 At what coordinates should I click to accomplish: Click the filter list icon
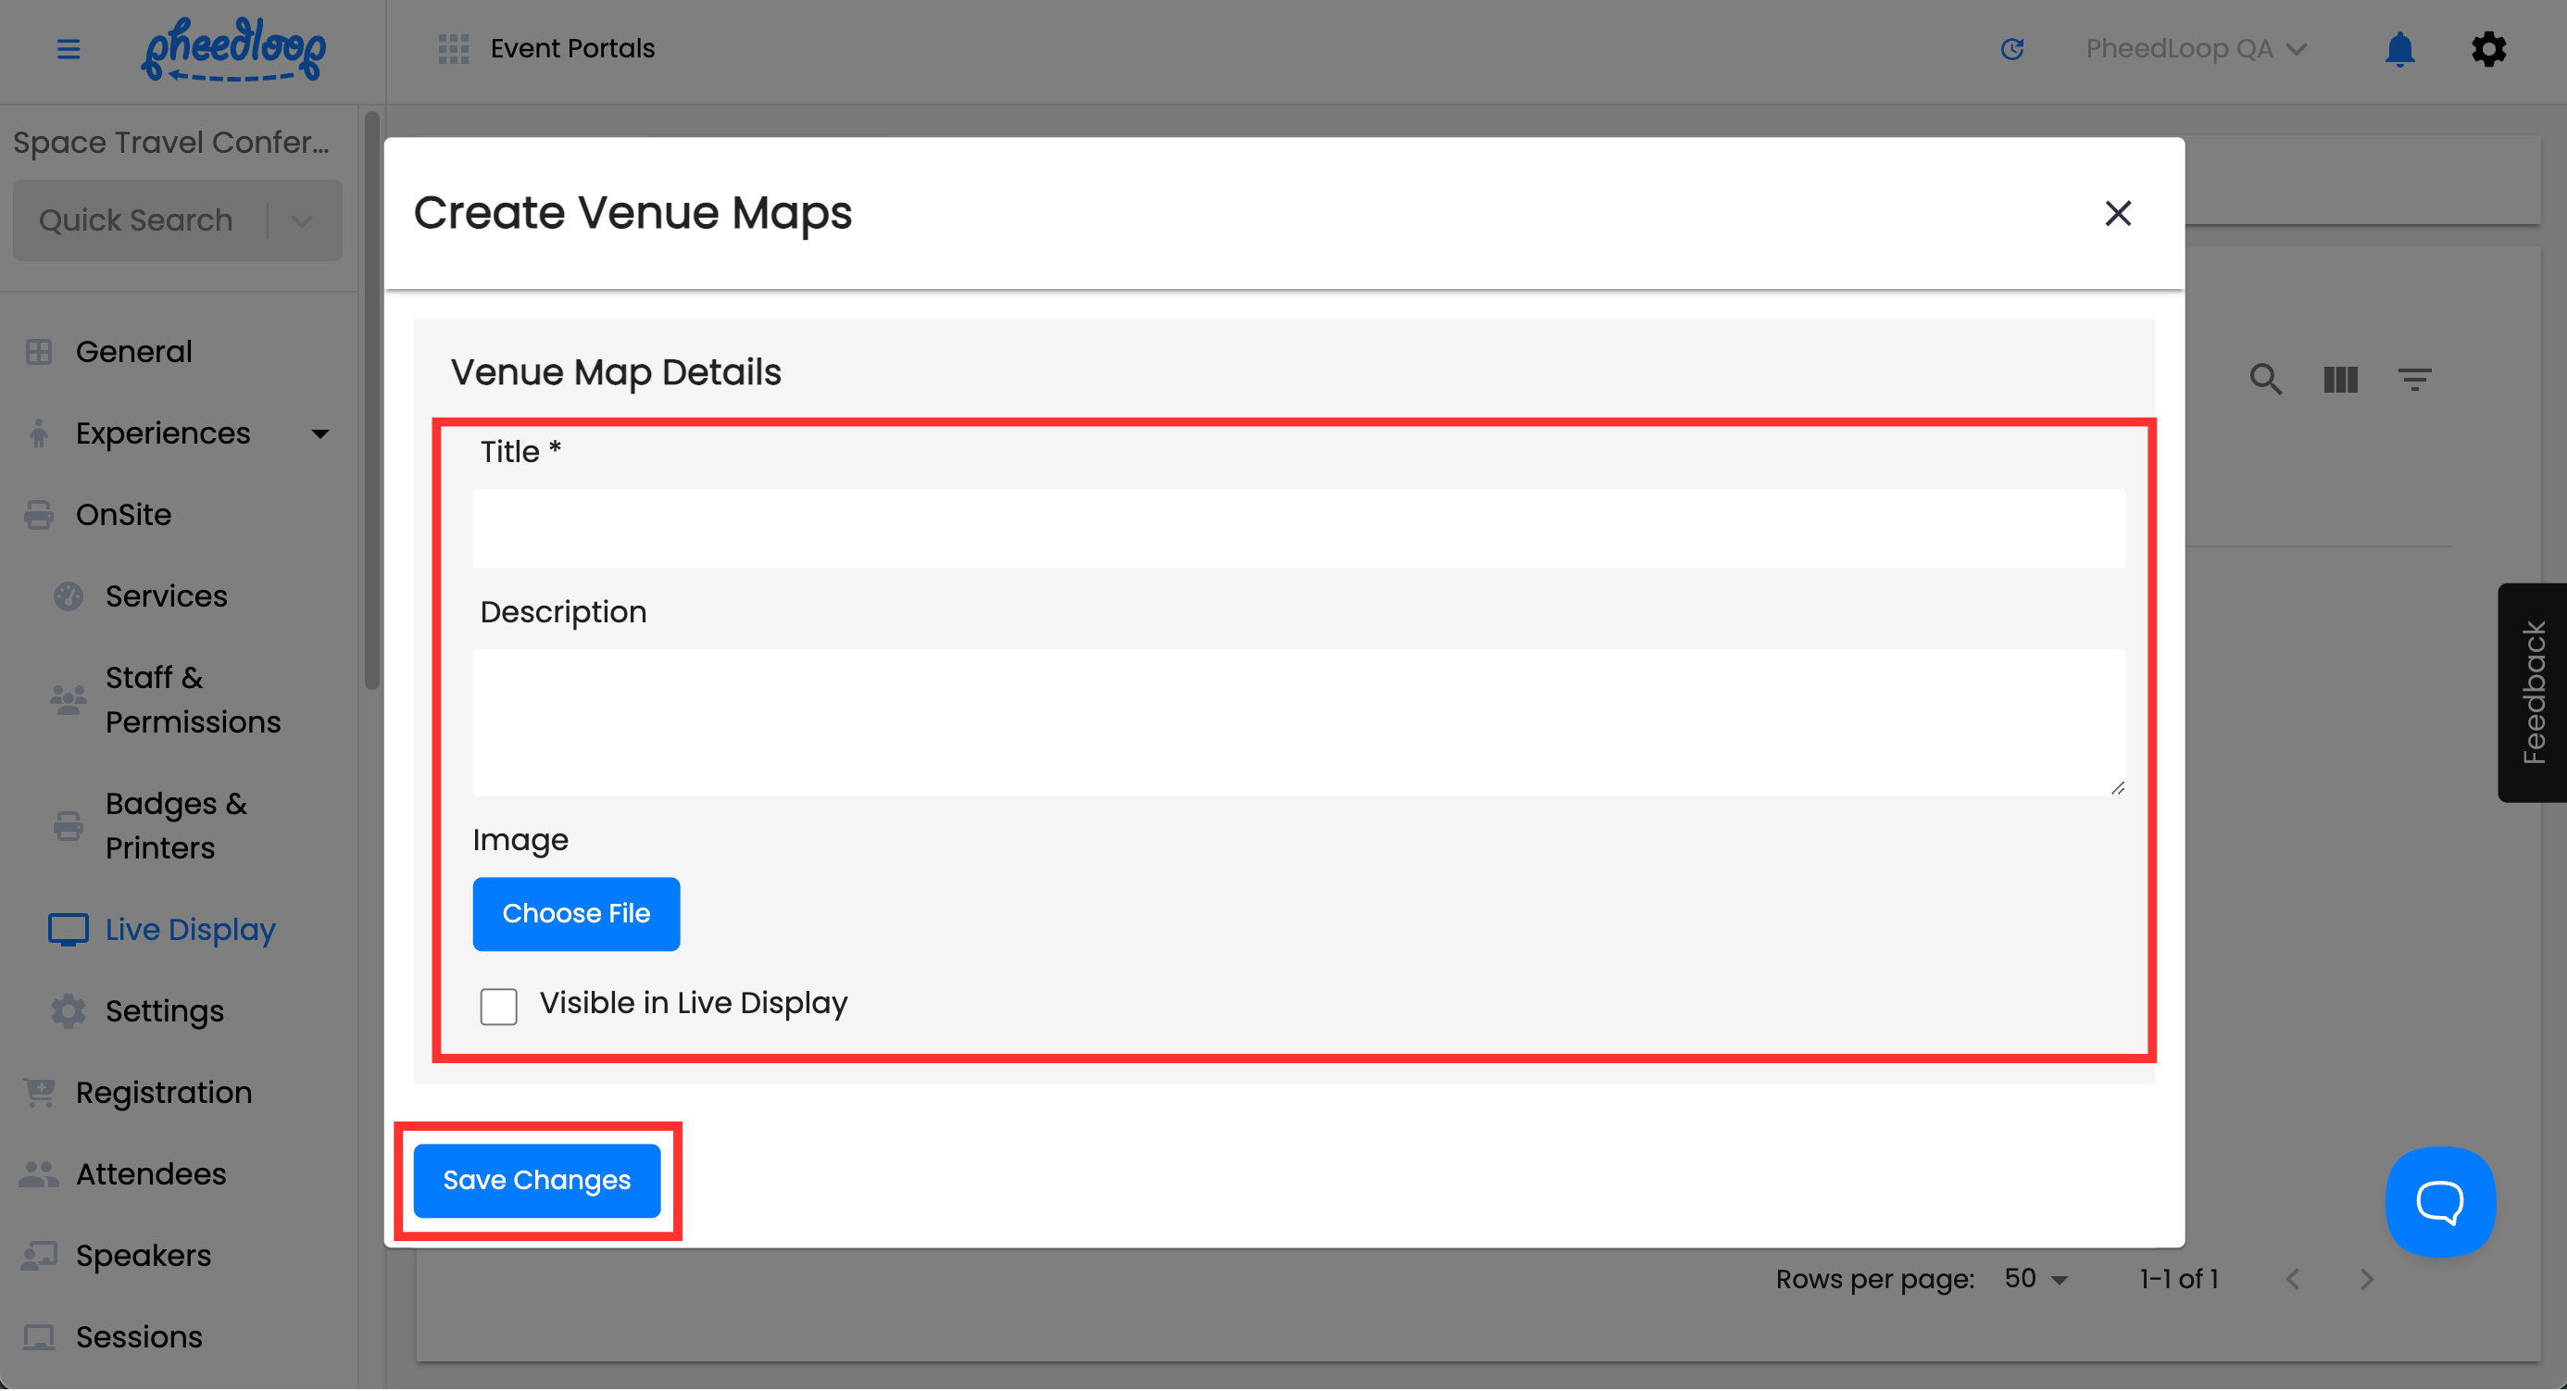[x=2413, y=379]
